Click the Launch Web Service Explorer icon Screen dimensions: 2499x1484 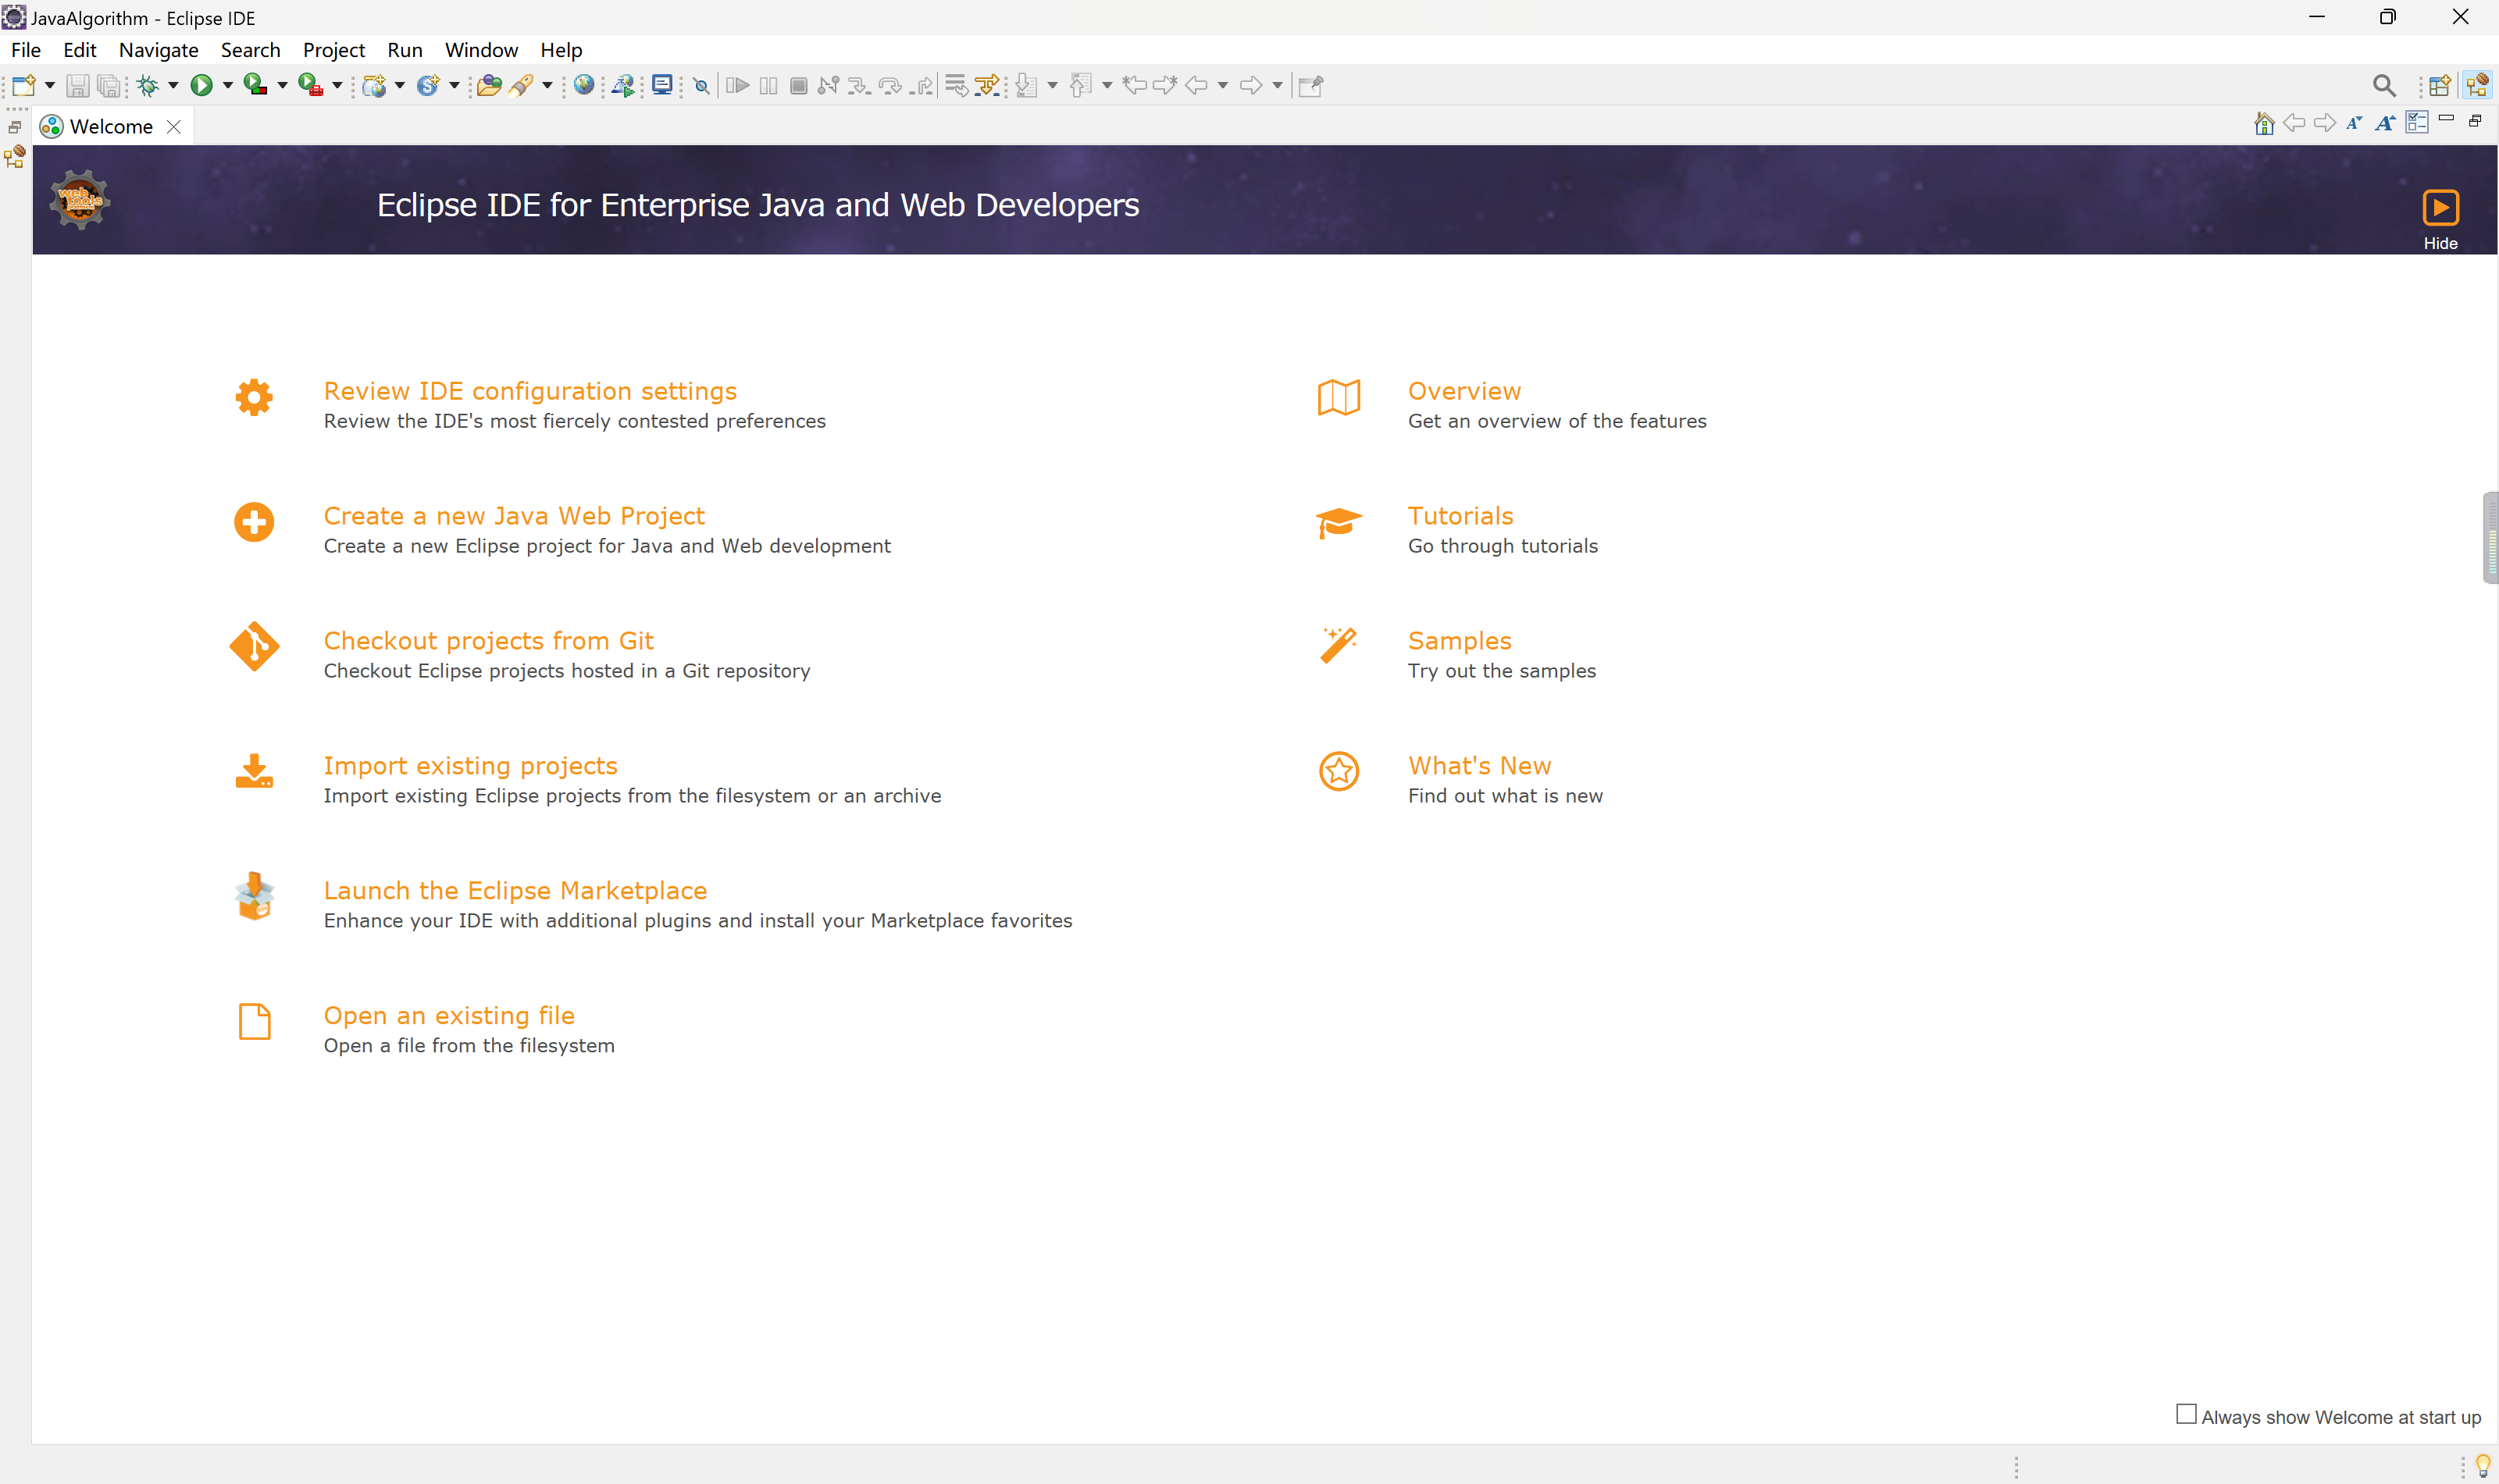pyautogui.click(x=623, y=86)
